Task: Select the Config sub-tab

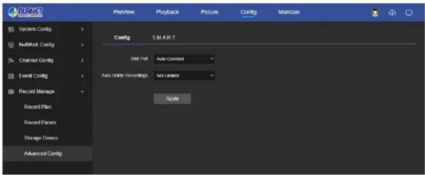Action: coord(122,37)
